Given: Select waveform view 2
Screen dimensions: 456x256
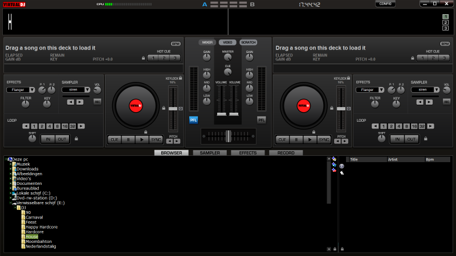Looking at the screenshot, I should (x=445, y=22).
